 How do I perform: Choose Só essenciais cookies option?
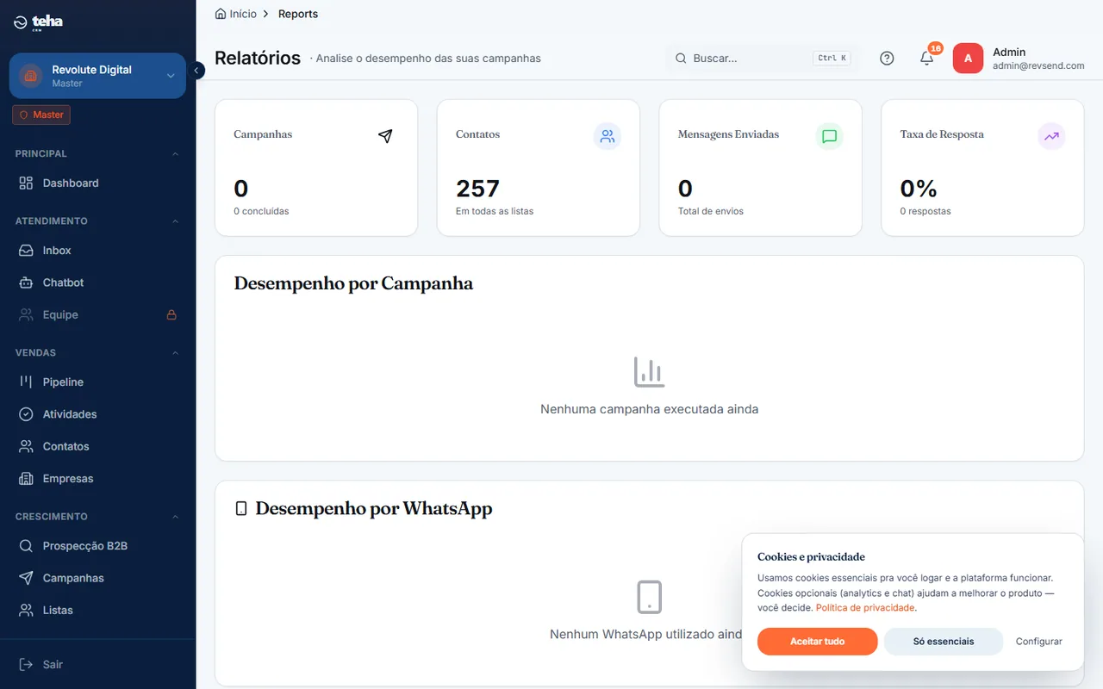[x=944, y=642]
